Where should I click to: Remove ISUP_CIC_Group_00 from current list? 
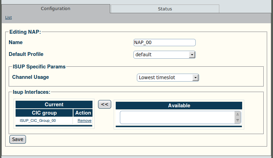click(x=85, y=120)
